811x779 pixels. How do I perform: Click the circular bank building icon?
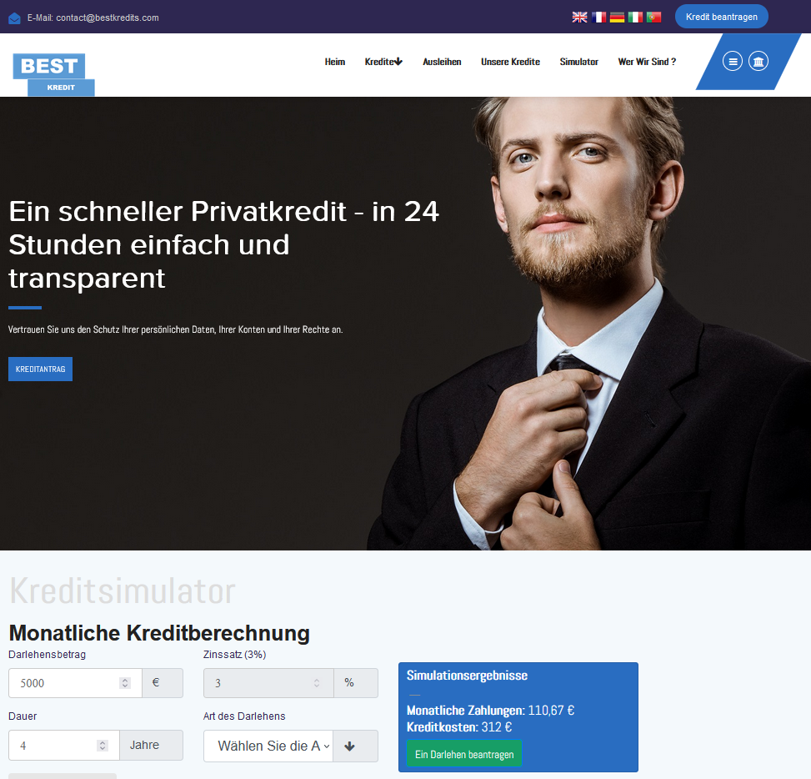click(x=758, y=62)
